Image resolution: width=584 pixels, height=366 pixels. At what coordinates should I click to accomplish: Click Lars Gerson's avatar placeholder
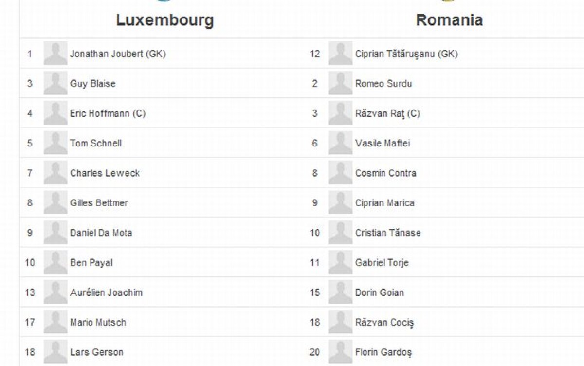click(x=55, y=352)
